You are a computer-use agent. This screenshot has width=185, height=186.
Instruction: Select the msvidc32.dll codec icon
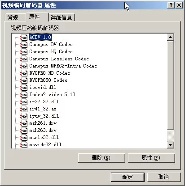24,145
